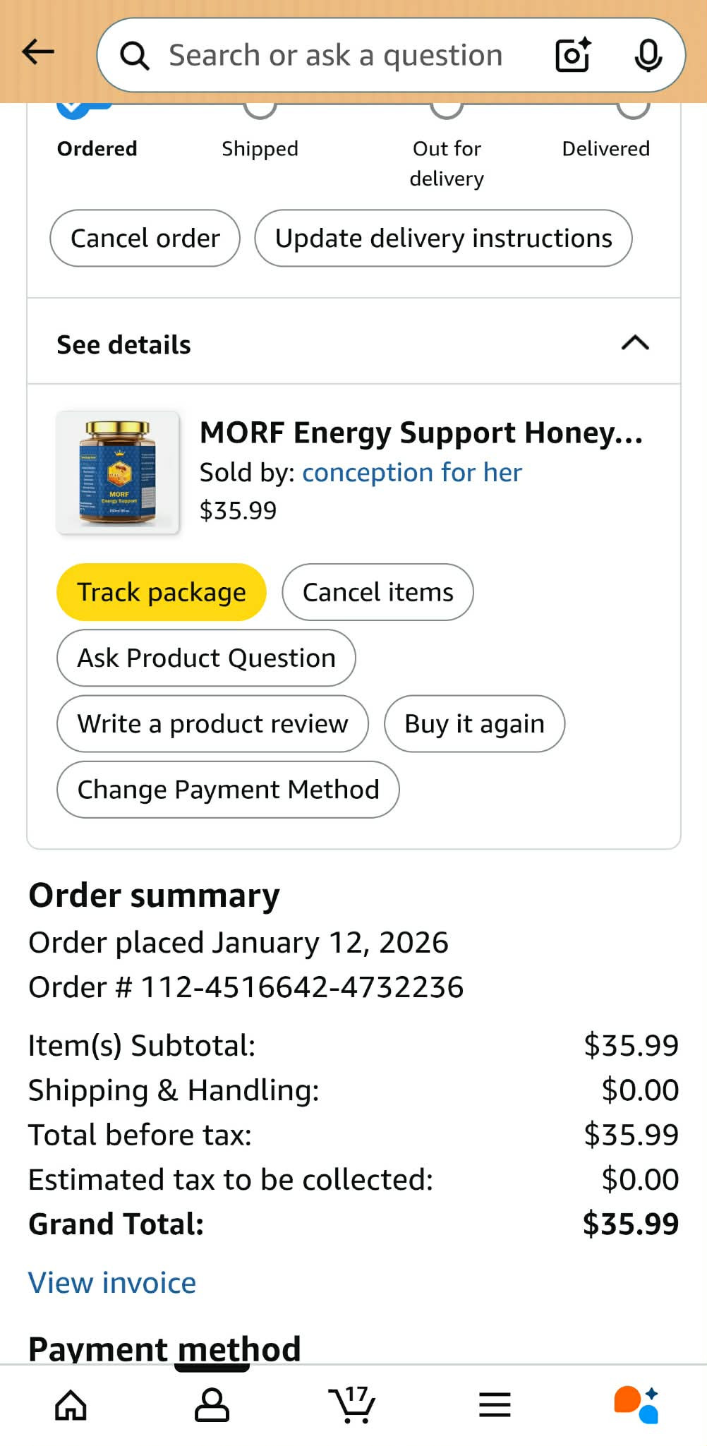Open the Rufus AI assistant icon
Image resolution: width=707 pixels, height=1446 pixels.
[x=636, y=1404]
